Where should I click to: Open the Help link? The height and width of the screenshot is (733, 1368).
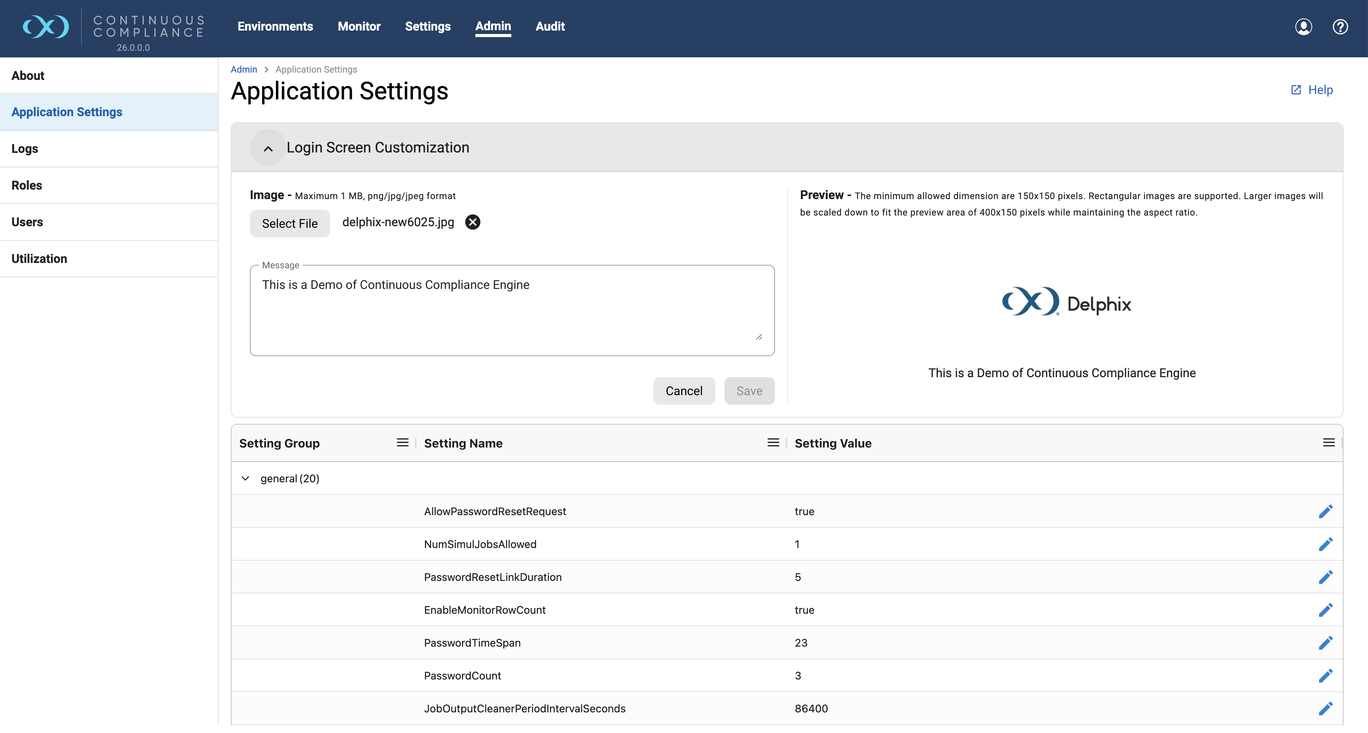[1312, 90]
